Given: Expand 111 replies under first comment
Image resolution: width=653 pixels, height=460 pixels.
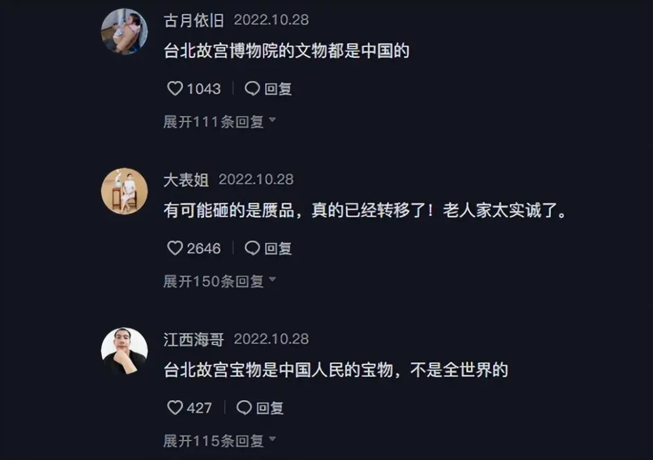Looking at the screenshot, I should (x=219, y=121).
